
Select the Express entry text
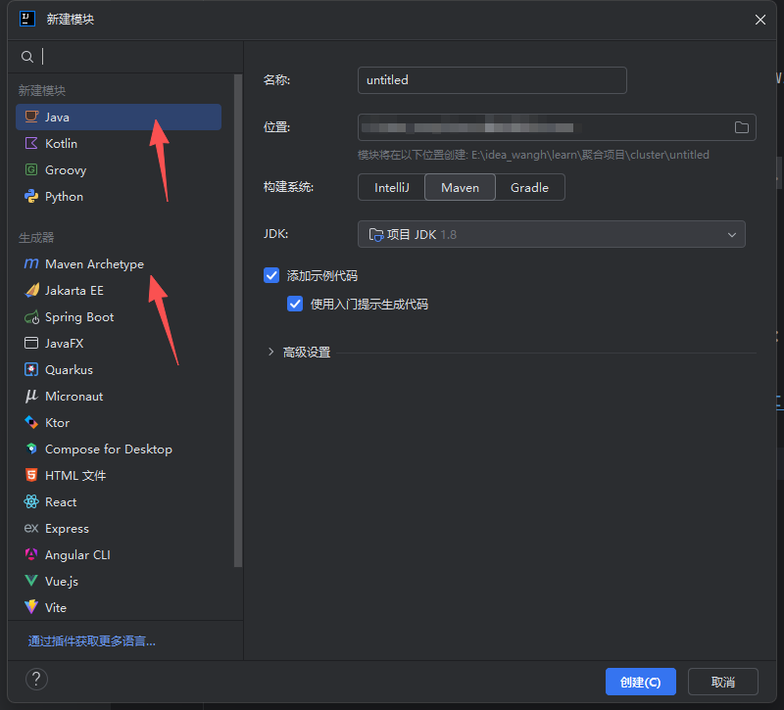point(67,528)
